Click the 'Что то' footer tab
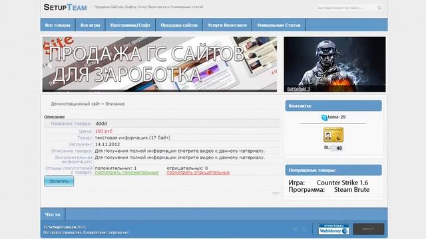The image size is (426, 239). [53, 214]
